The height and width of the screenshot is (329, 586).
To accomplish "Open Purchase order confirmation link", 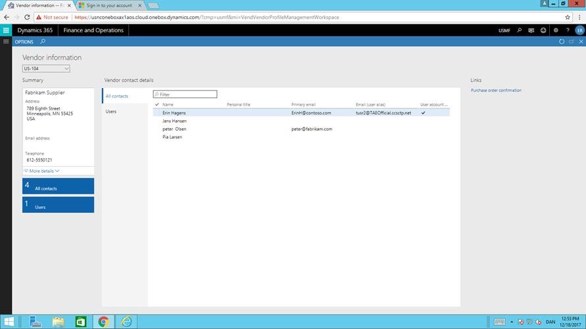I will coord(496,90).
